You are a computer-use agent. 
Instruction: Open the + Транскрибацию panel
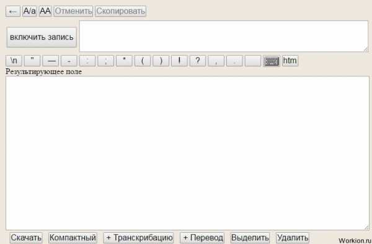click(138, 238)
